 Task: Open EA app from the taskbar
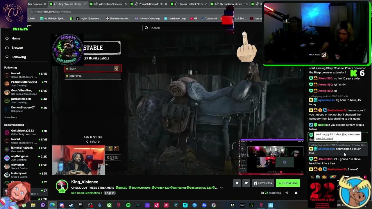(x=204, y=205)
